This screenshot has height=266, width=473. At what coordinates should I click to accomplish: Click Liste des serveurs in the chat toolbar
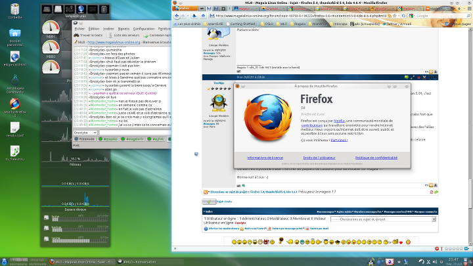click(x=124, y=35)
